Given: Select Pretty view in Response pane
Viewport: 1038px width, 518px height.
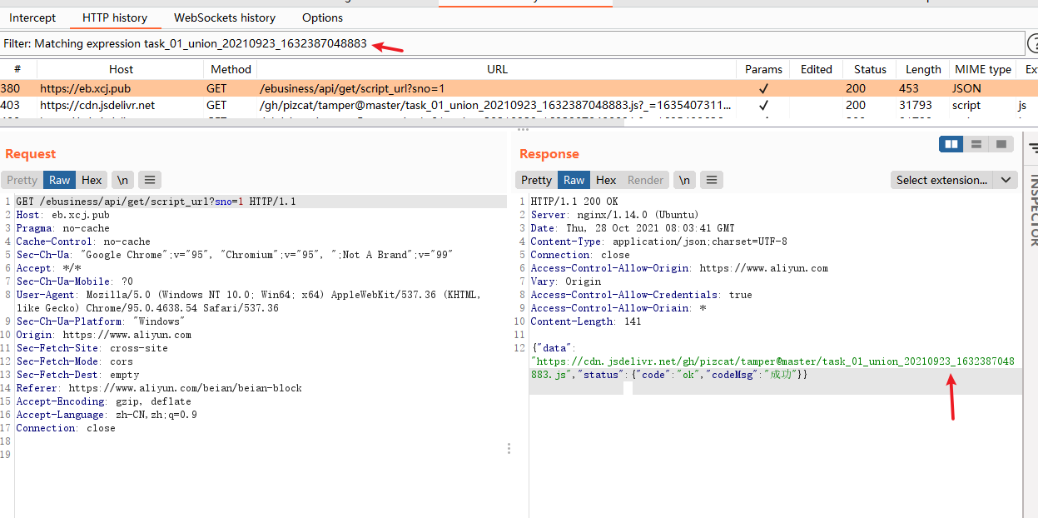Looking at the screenshot, I should coord(537,180).
